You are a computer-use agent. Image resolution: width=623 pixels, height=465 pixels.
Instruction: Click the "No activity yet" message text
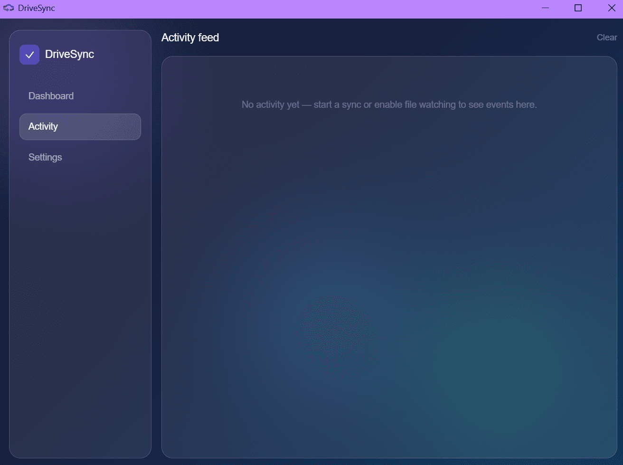coord(389,104)
